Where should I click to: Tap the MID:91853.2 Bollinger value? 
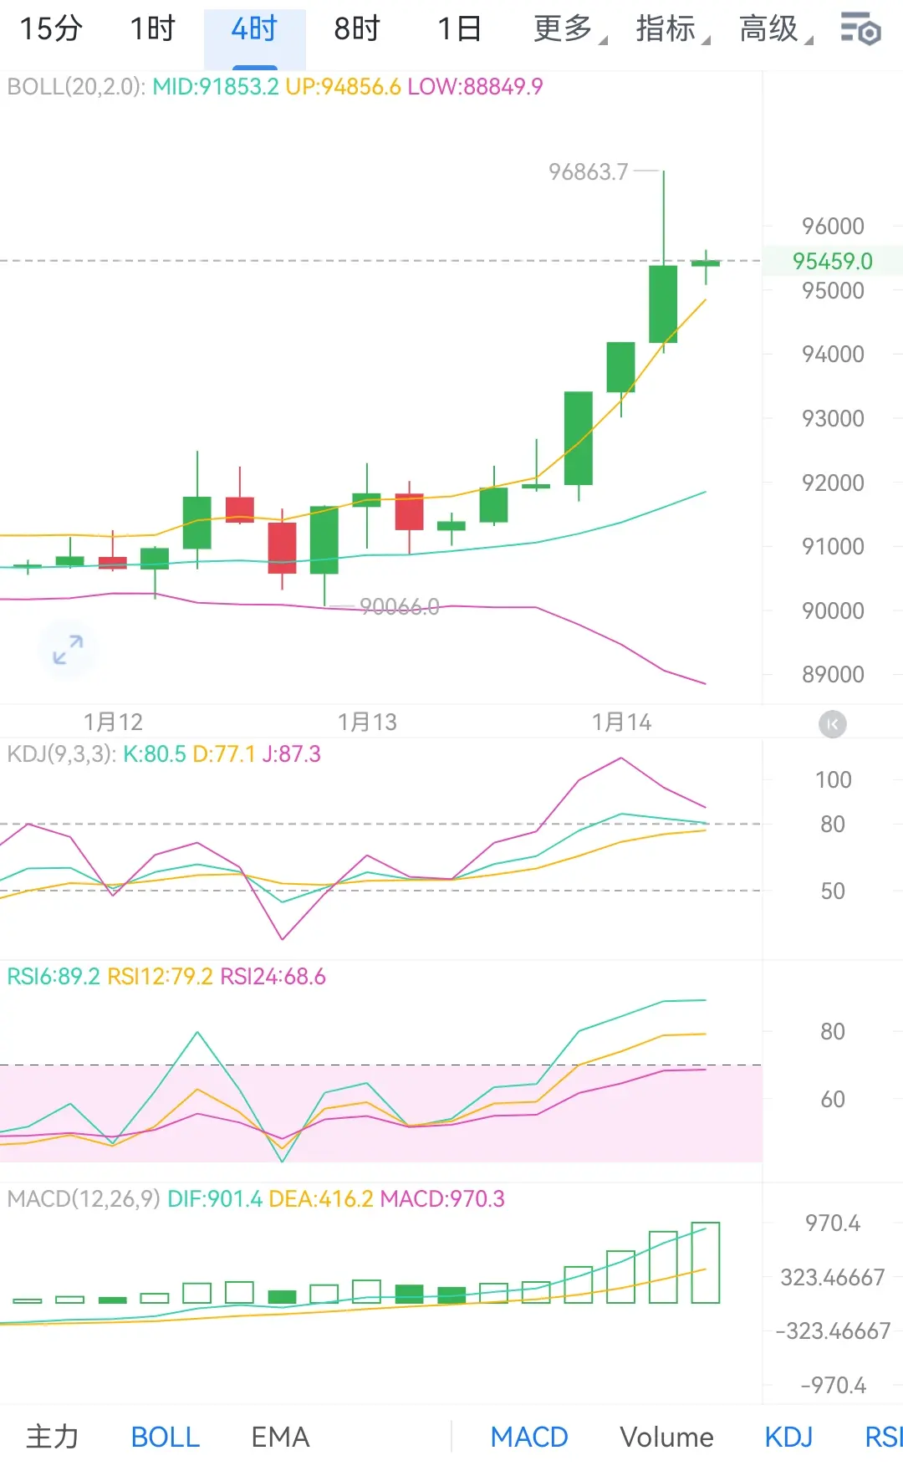tap(216, 87)
